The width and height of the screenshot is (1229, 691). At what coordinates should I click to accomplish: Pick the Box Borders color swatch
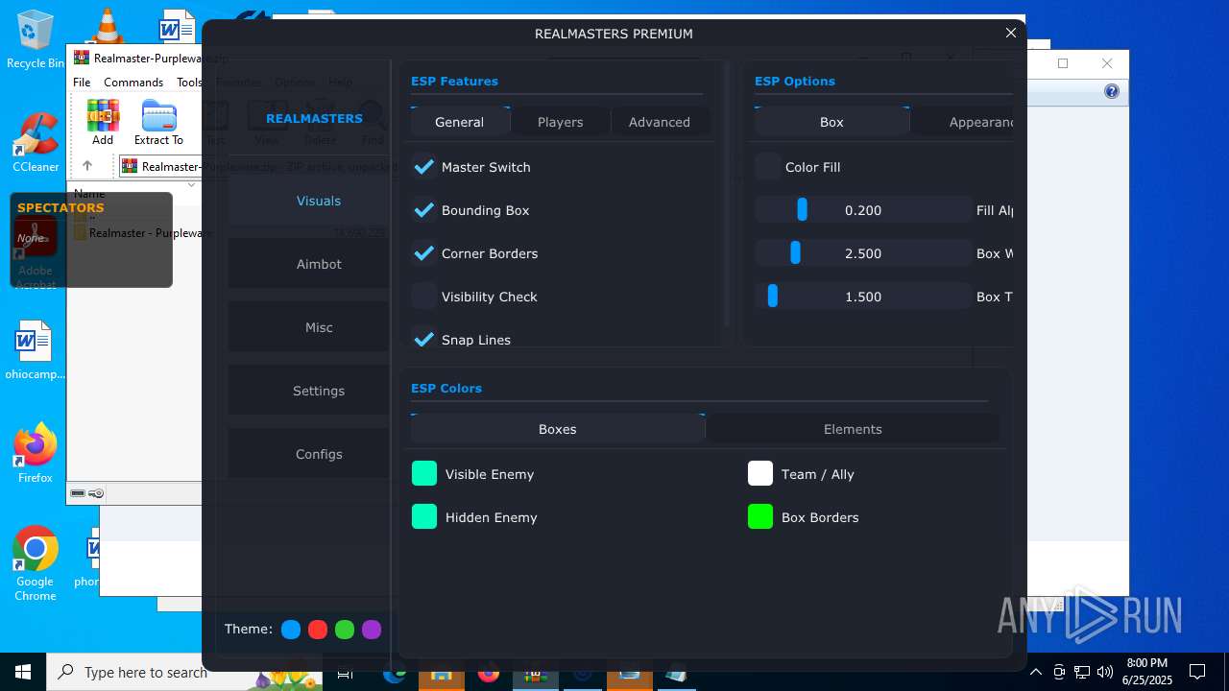coord(760,517)
